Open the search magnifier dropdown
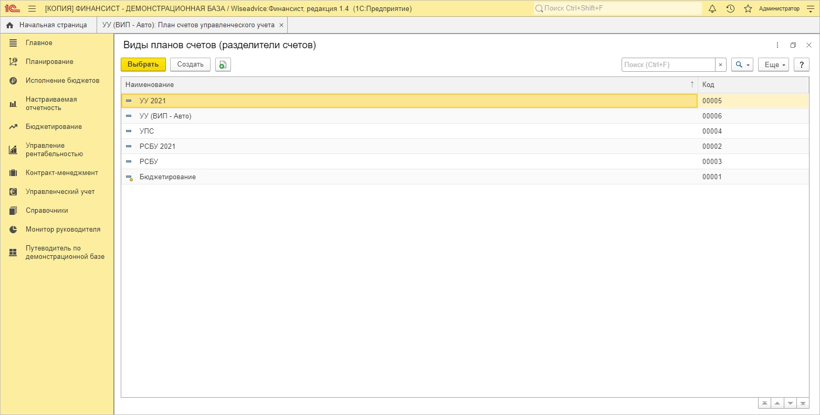This screenshot has height=415, width=820. coord(742,64)
